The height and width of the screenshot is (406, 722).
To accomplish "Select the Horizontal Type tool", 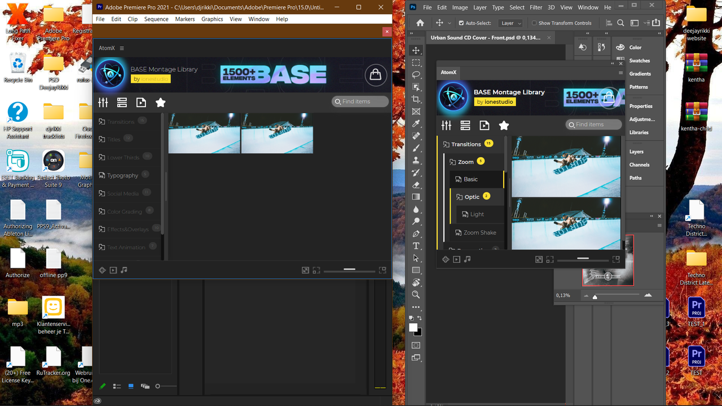I will click(x=416, y=246).
